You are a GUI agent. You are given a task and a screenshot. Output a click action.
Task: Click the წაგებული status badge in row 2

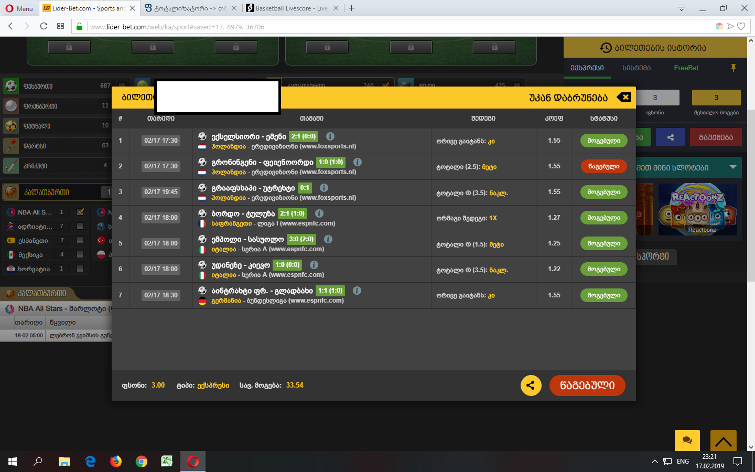click(x=604, y=166)
